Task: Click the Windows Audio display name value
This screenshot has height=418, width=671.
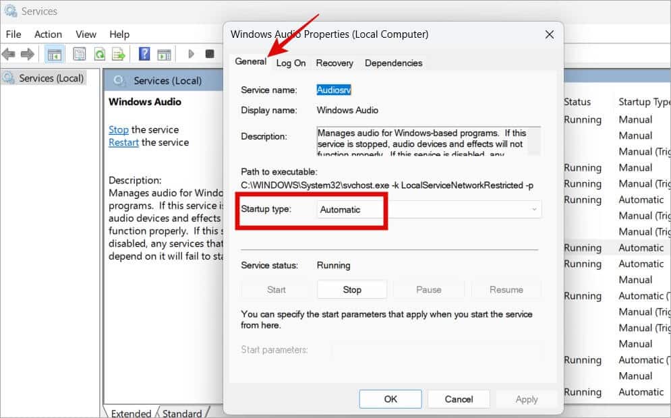Action: (347, 111)
